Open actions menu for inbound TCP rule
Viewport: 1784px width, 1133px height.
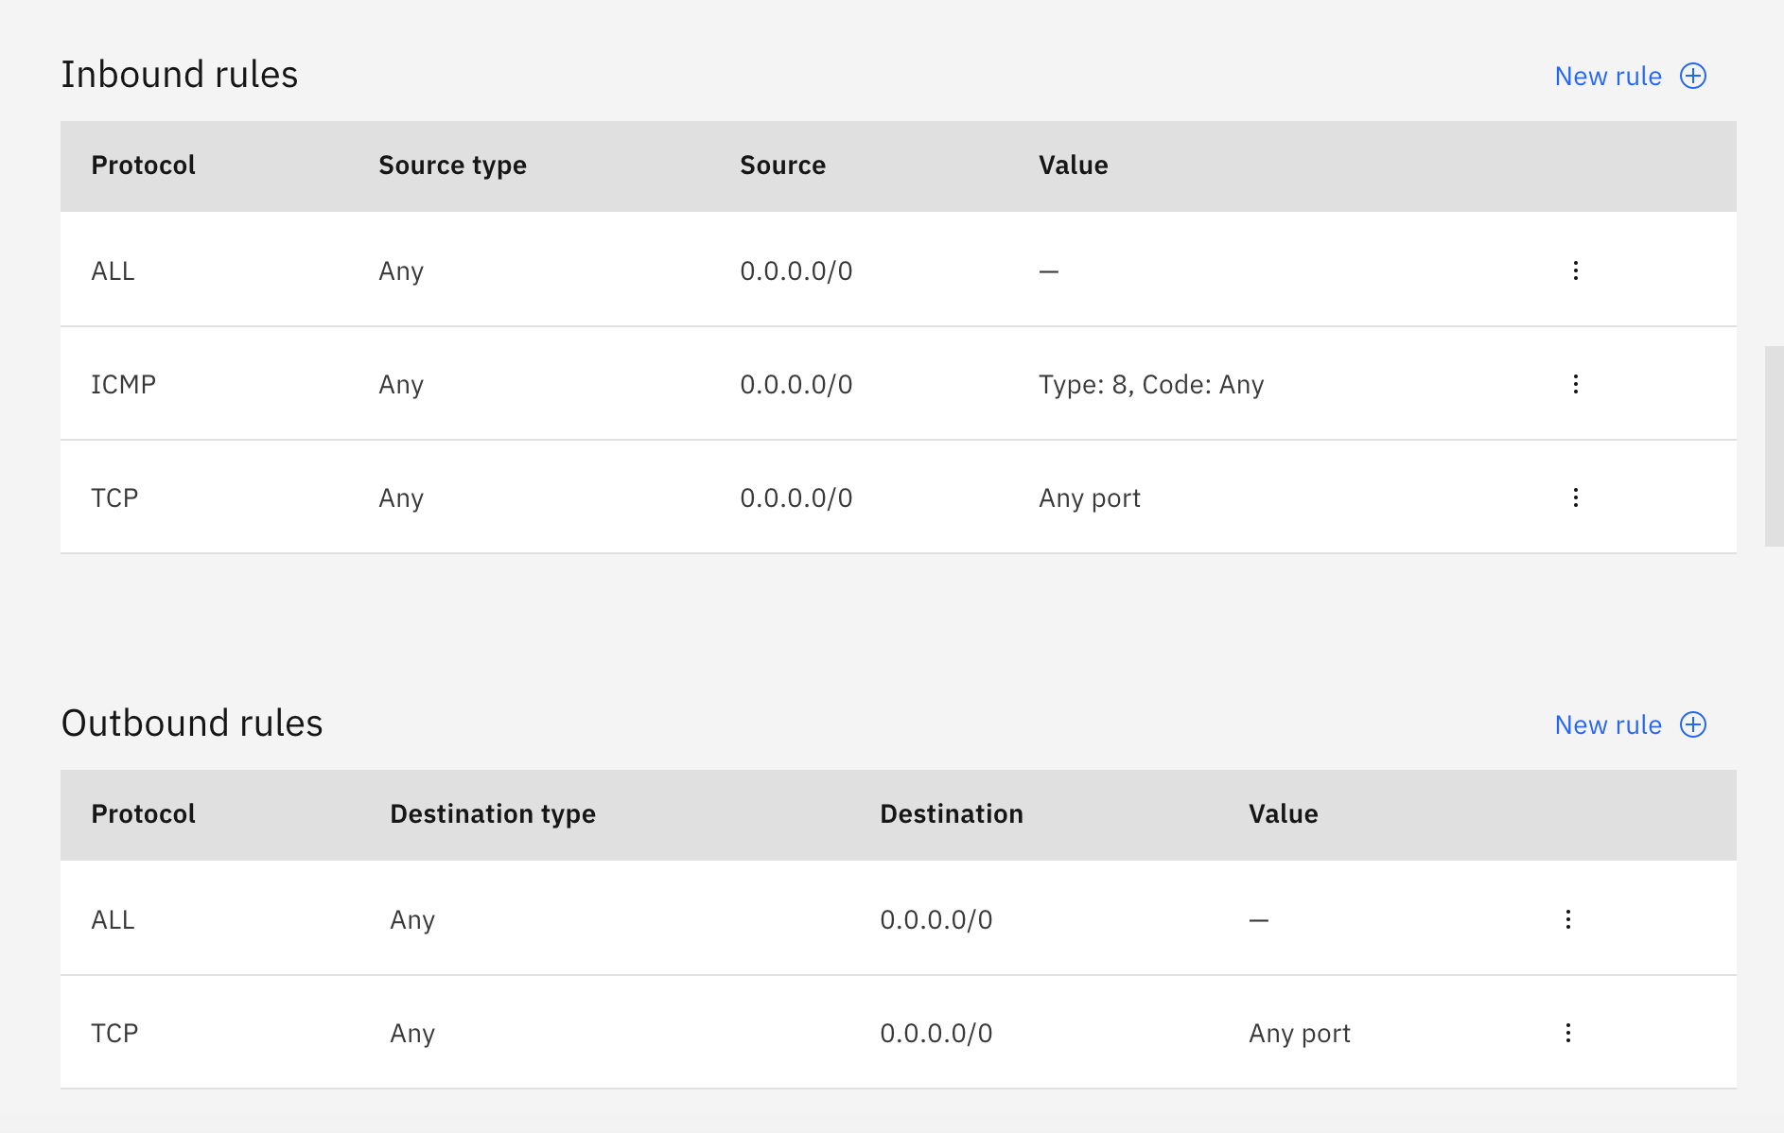[x=1576, y=497]
